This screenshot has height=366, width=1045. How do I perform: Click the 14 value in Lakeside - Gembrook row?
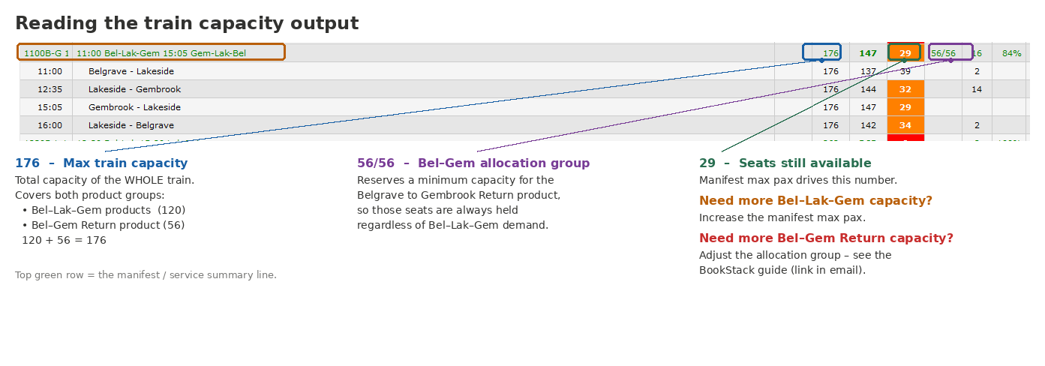pos(976,89)
